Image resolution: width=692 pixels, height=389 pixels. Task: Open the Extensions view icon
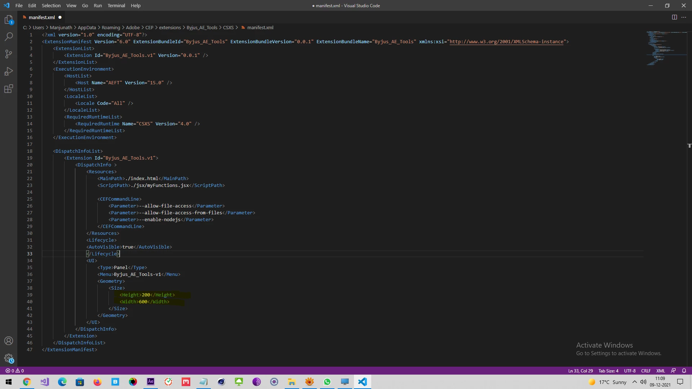tap(9, 89)
